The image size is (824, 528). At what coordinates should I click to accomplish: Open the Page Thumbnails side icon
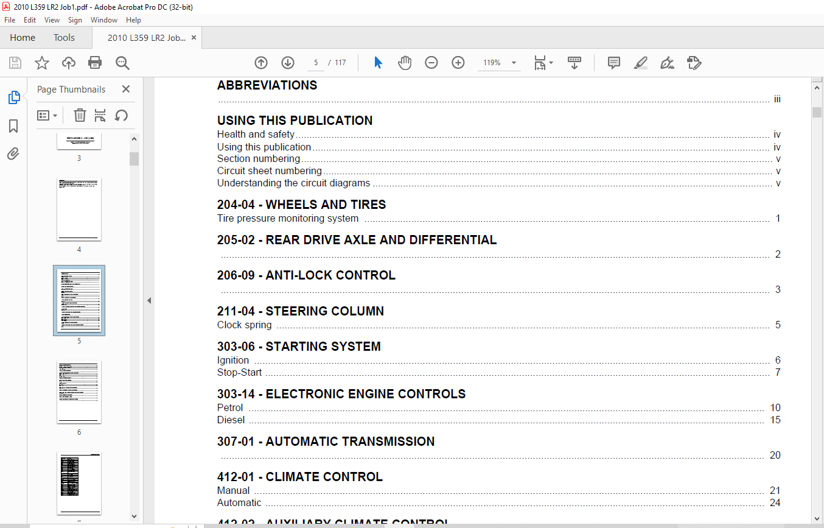[13, 97]
